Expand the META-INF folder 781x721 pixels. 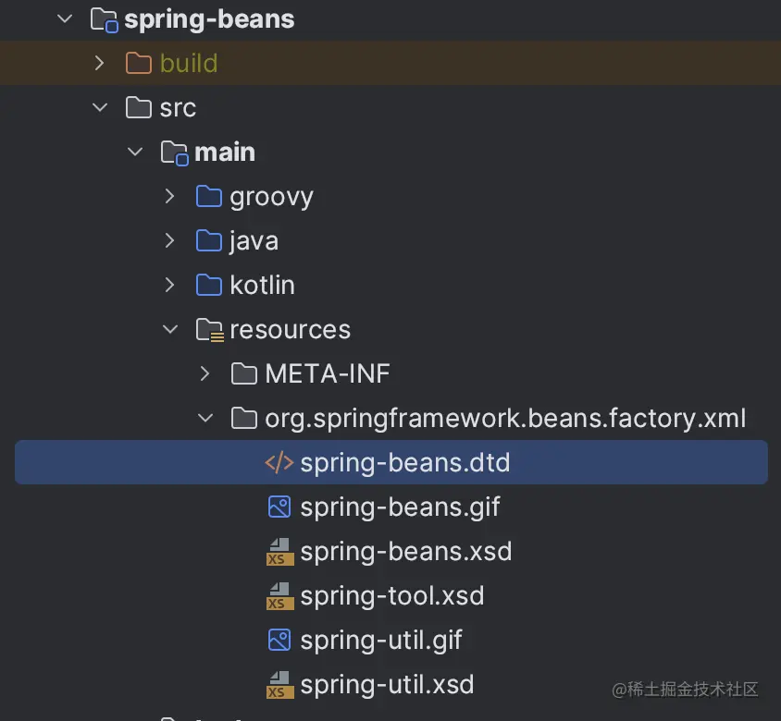pyautogui.click(x=205, y=373)
